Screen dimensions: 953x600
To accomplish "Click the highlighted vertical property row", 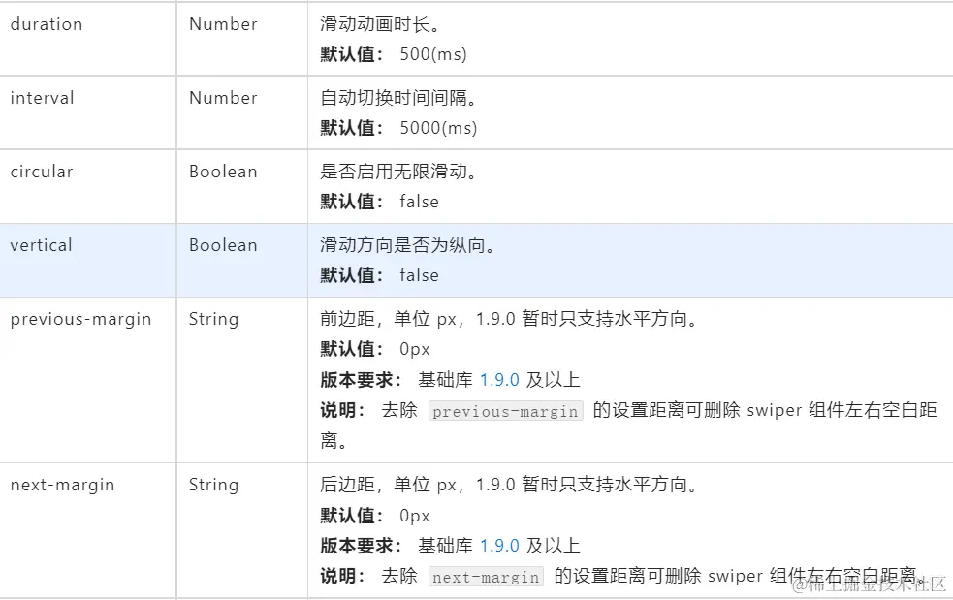I will [477, 260].
